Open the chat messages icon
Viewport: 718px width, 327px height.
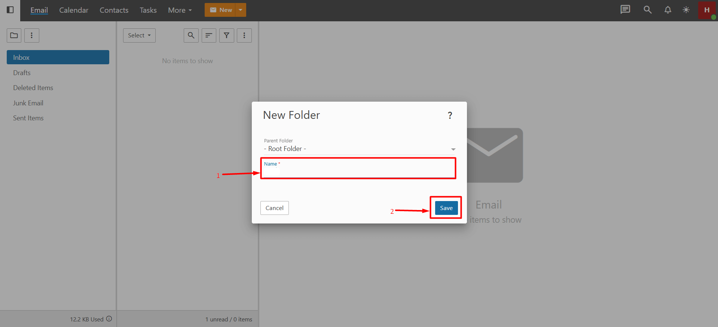625,10
